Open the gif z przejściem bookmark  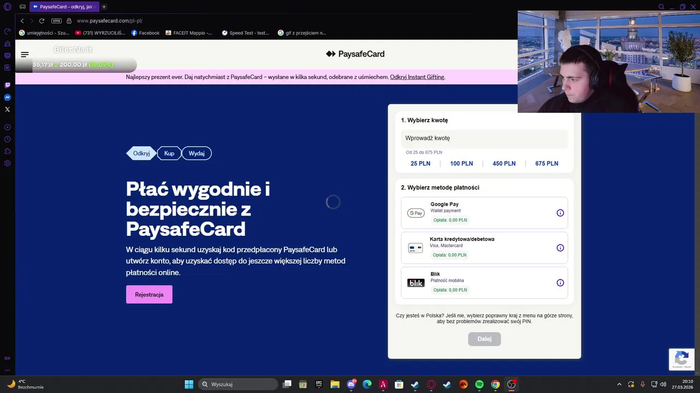click(302, 33)
